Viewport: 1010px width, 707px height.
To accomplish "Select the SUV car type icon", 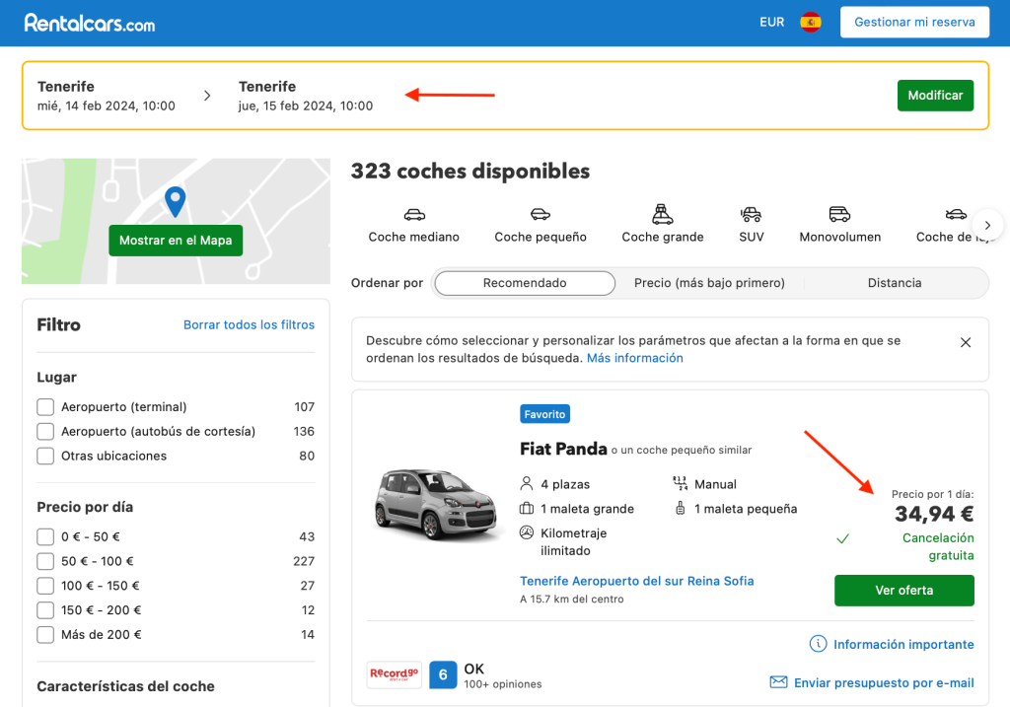I will pyautogui.click(x=751, y=214).
